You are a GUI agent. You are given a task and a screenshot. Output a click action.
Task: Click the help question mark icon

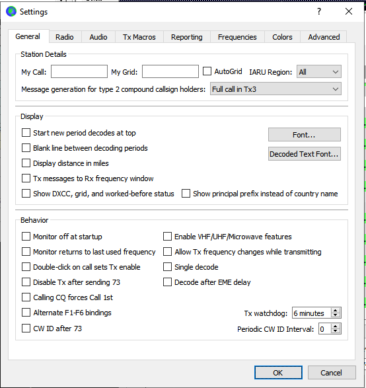pyautogui.click(x=319, y=11)
